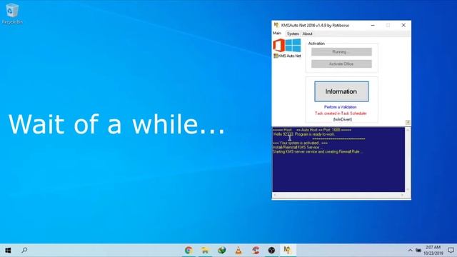This screenshot has height=257, width=457.
Task: Switch to the System tab
Action: [x=293, y=34]
